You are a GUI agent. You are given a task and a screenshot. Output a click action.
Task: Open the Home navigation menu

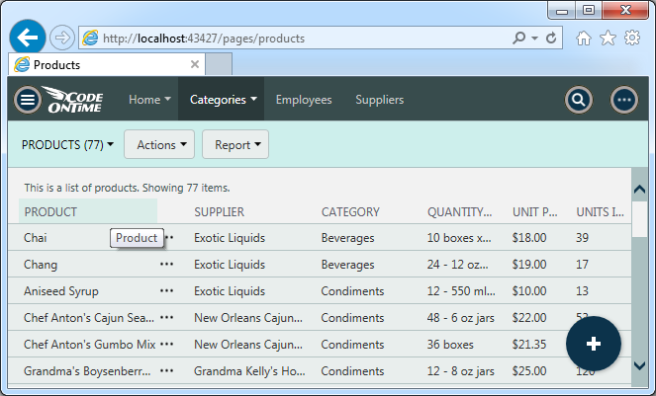149,100
